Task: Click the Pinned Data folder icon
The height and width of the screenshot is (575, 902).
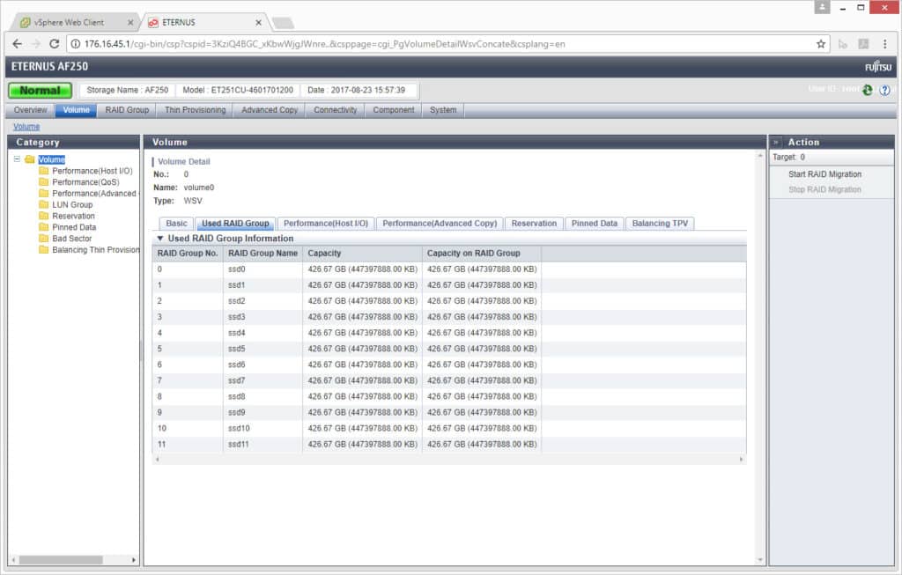Action: tap(44, 227)
